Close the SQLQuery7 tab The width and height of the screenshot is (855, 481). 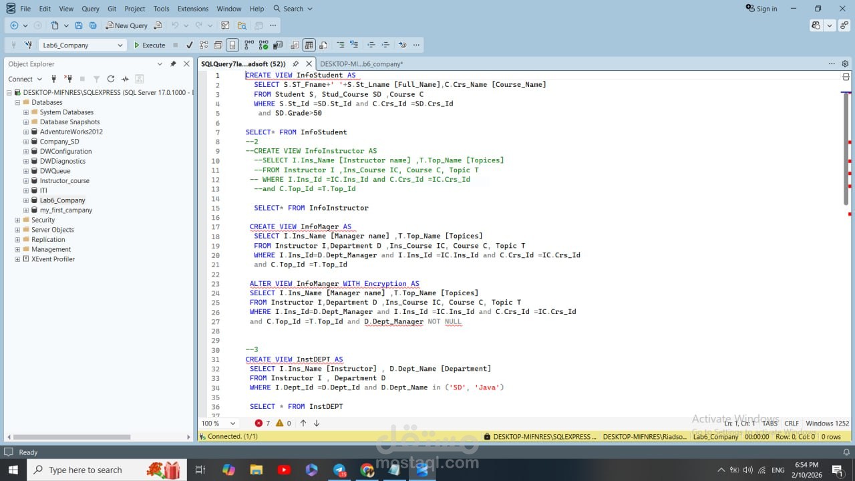click(309, 64)
